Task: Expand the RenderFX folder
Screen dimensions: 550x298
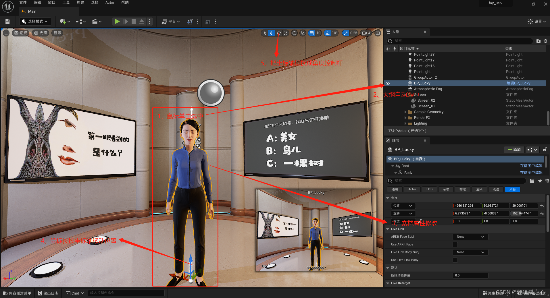Action: 405,118
